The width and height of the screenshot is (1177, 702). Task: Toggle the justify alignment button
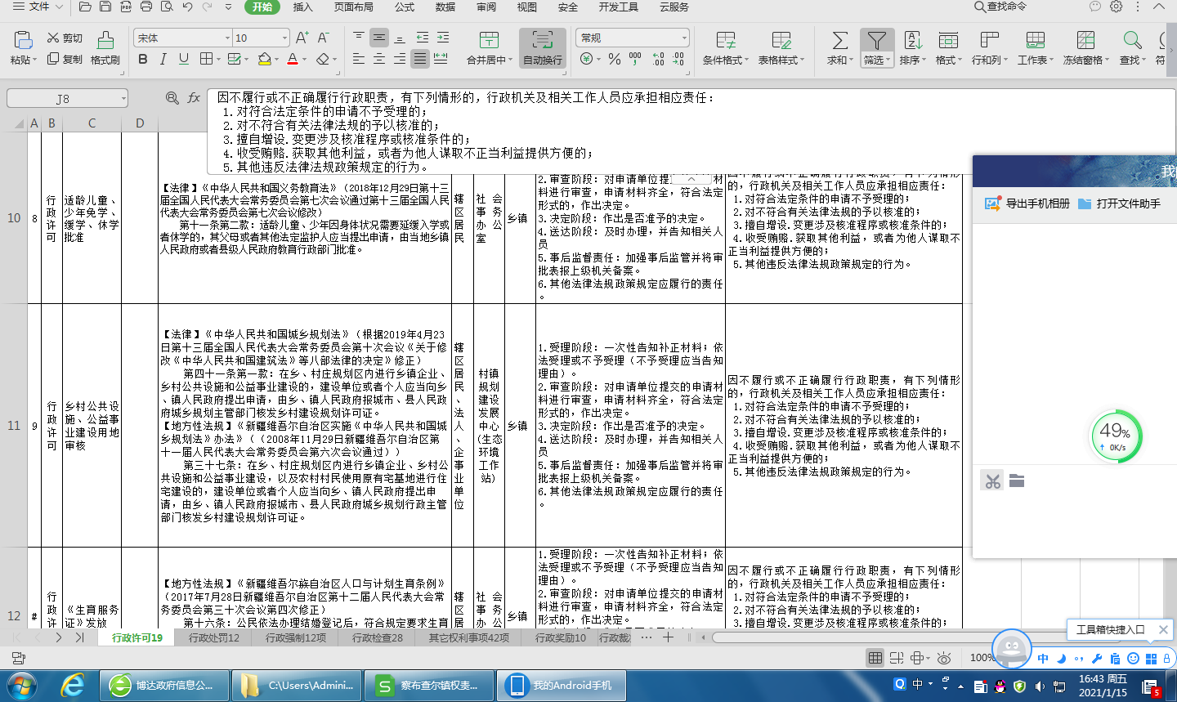pos(420,59)
